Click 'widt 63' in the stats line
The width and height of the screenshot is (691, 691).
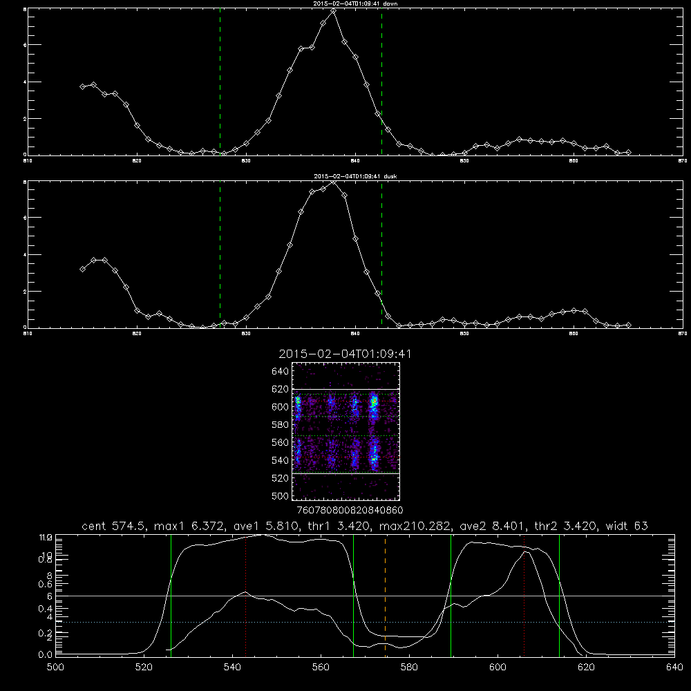coord(627,526)
